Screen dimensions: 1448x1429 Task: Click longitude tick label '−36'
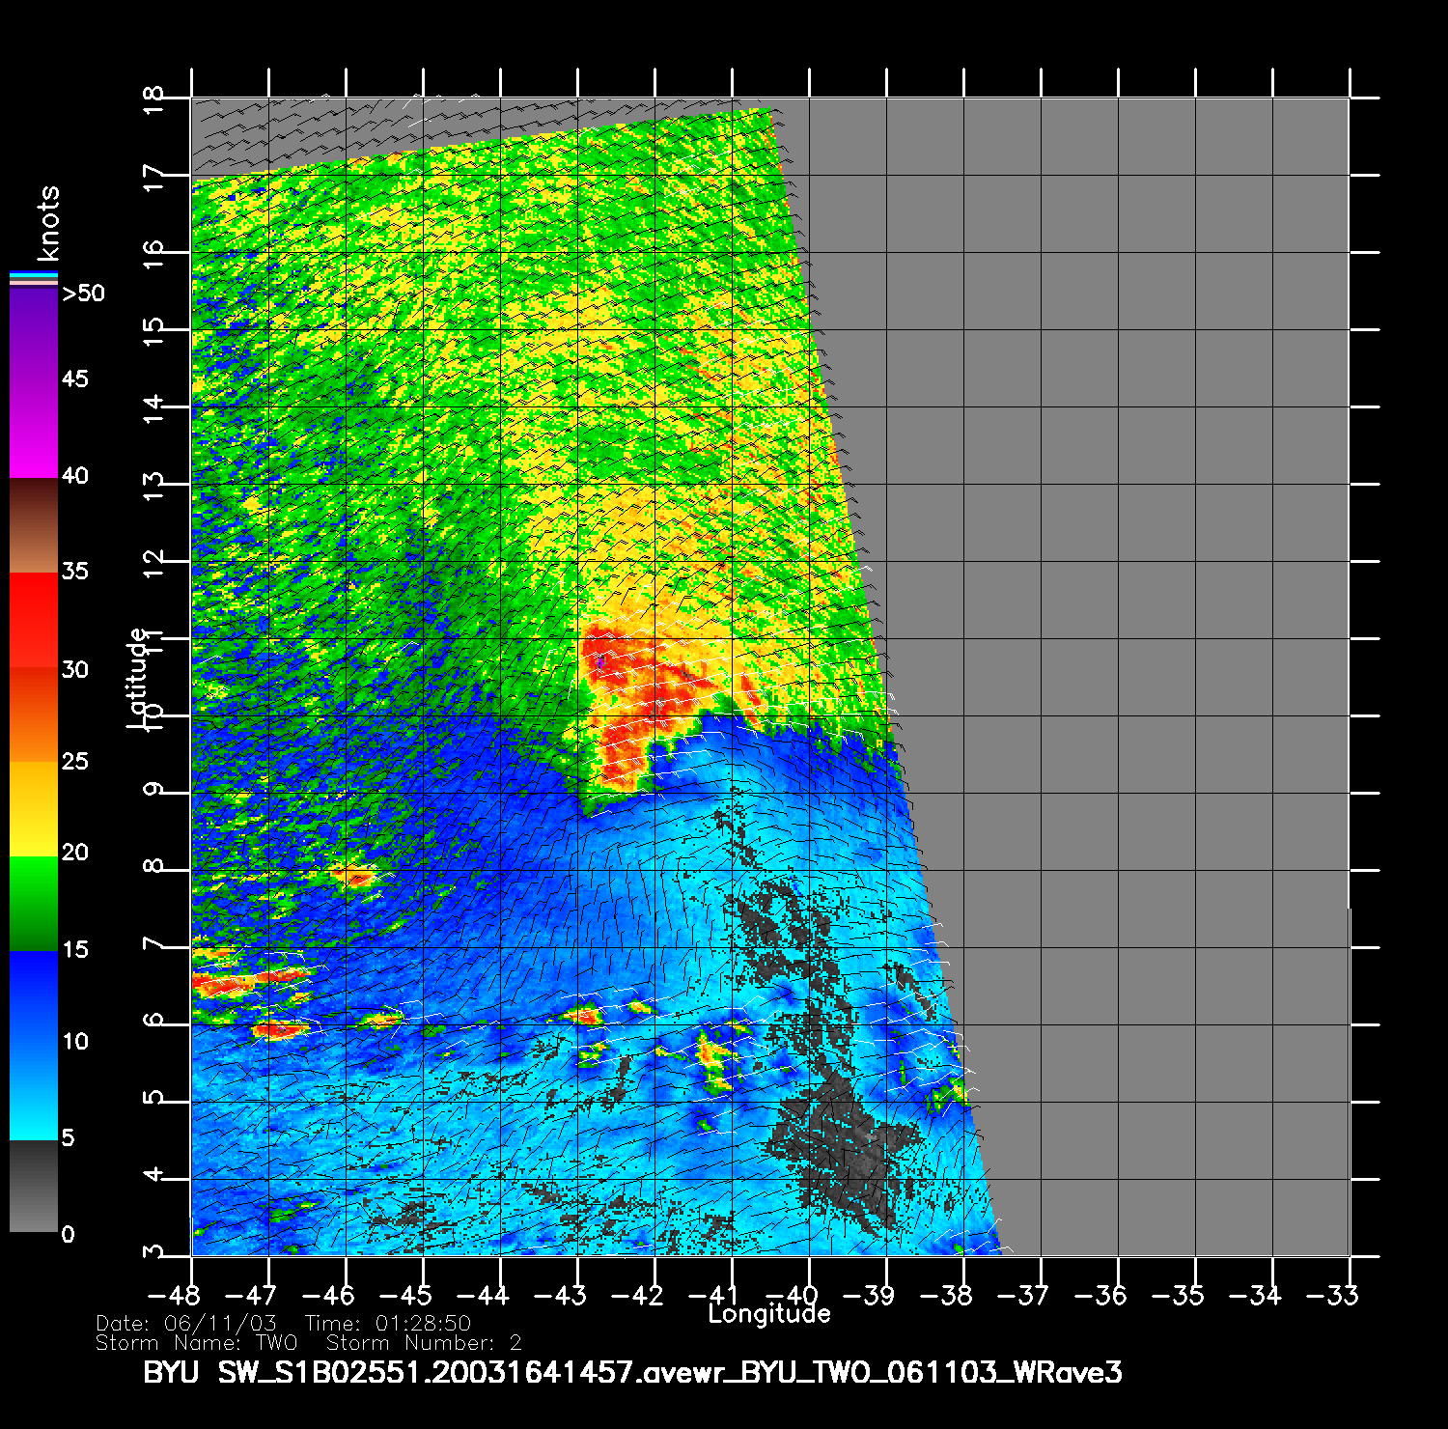coord(1100,1295)
